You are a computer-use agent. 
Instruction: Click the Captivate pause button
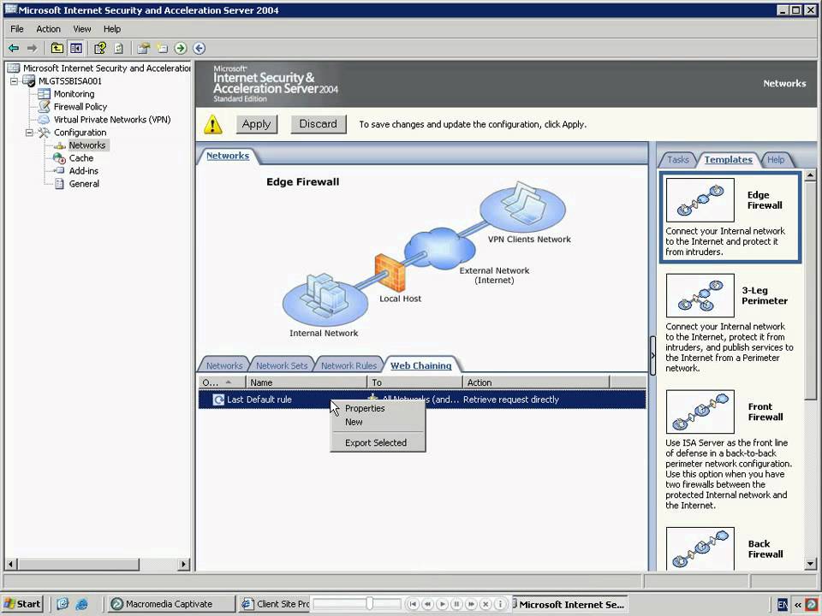tap(456, 605)
